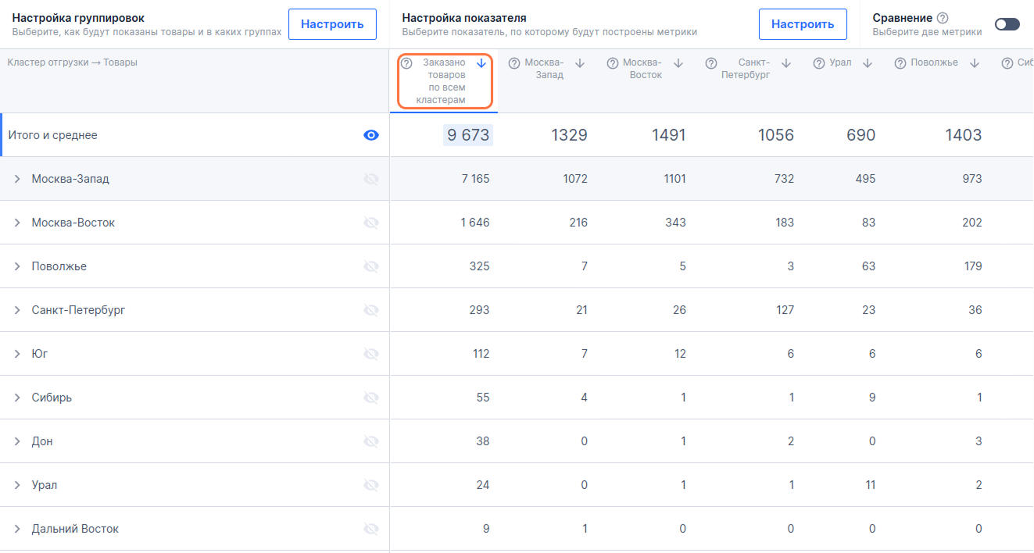Select the Поволжье column header
The width and height of the screenshot is (1034, 553).
934,63
